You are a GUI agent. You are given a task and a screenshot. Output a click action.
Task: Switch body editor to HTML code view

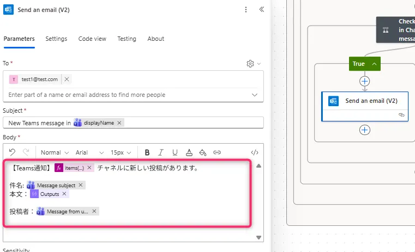[254, 152]
